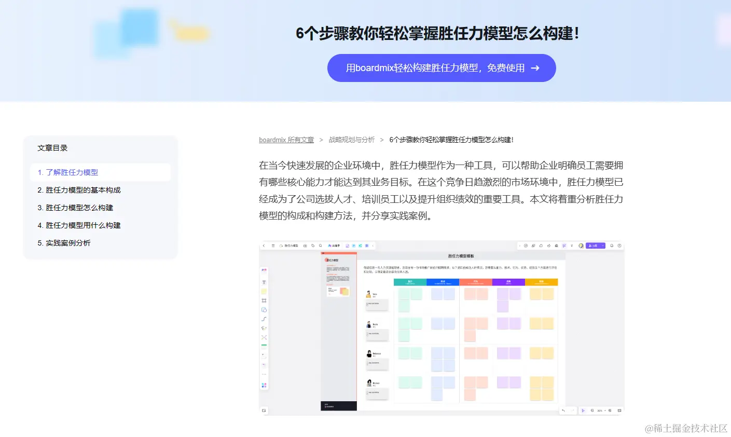Open the Shapes tool
731x437 pixels.
(263, 310)
